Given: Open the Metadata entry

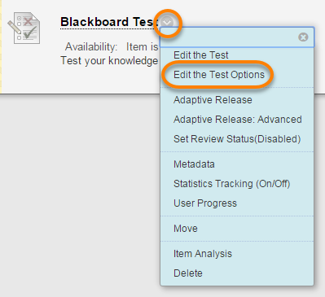Looking at the screenshot, I should point(194,164).
